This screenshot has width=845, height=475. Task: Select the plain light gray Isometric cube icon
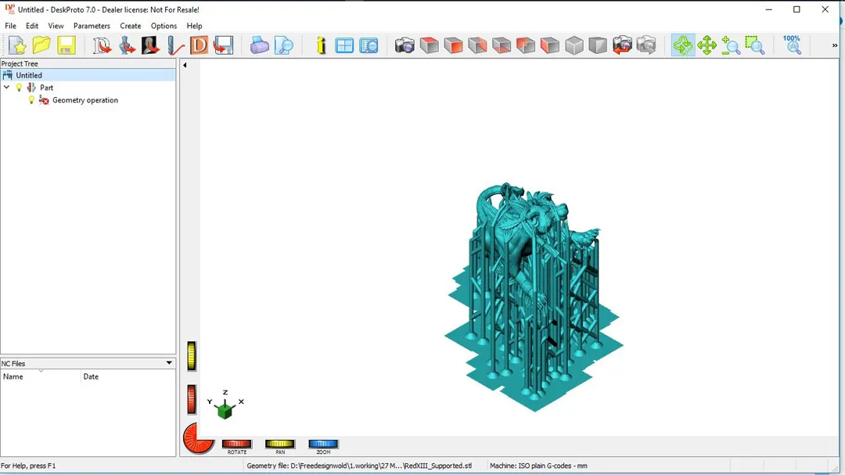click(574, 45)
